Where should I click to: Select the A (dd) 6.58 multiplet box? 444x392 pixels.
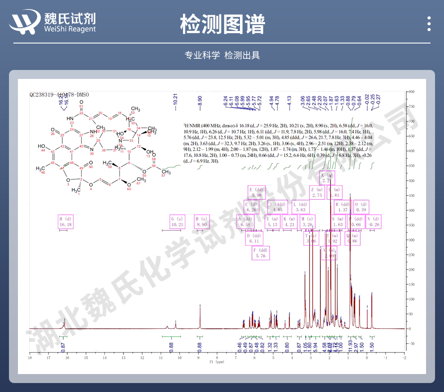[245, 222]
